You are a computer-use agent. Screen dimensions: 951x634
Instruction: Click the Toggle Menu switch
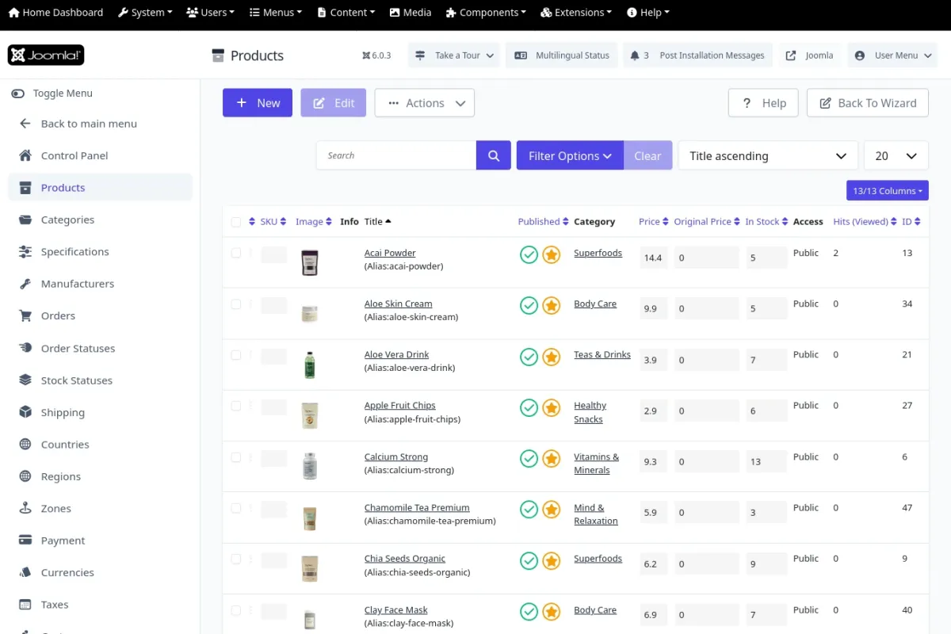(18, 94)
